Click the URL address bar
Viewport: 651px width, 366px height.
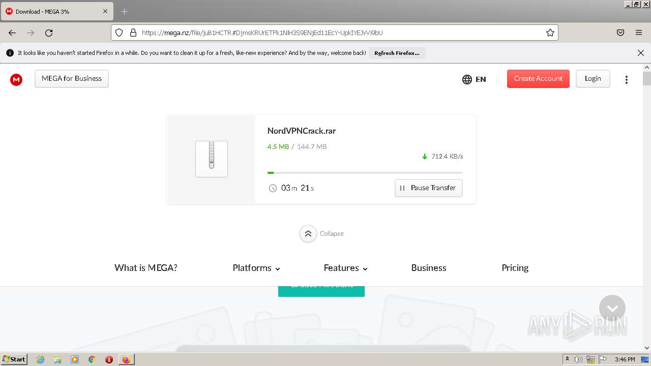[335, 33]
